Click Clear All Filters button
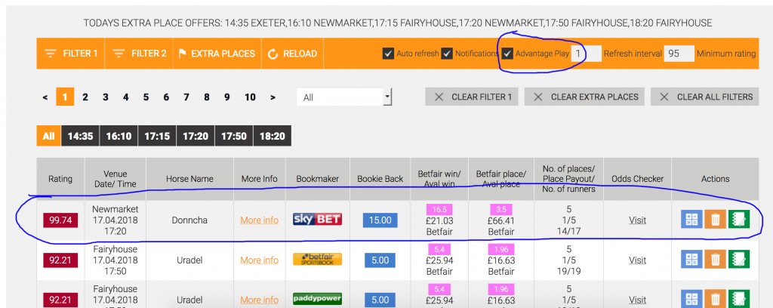This screenshot has height=308, width=773. (704, 97)
